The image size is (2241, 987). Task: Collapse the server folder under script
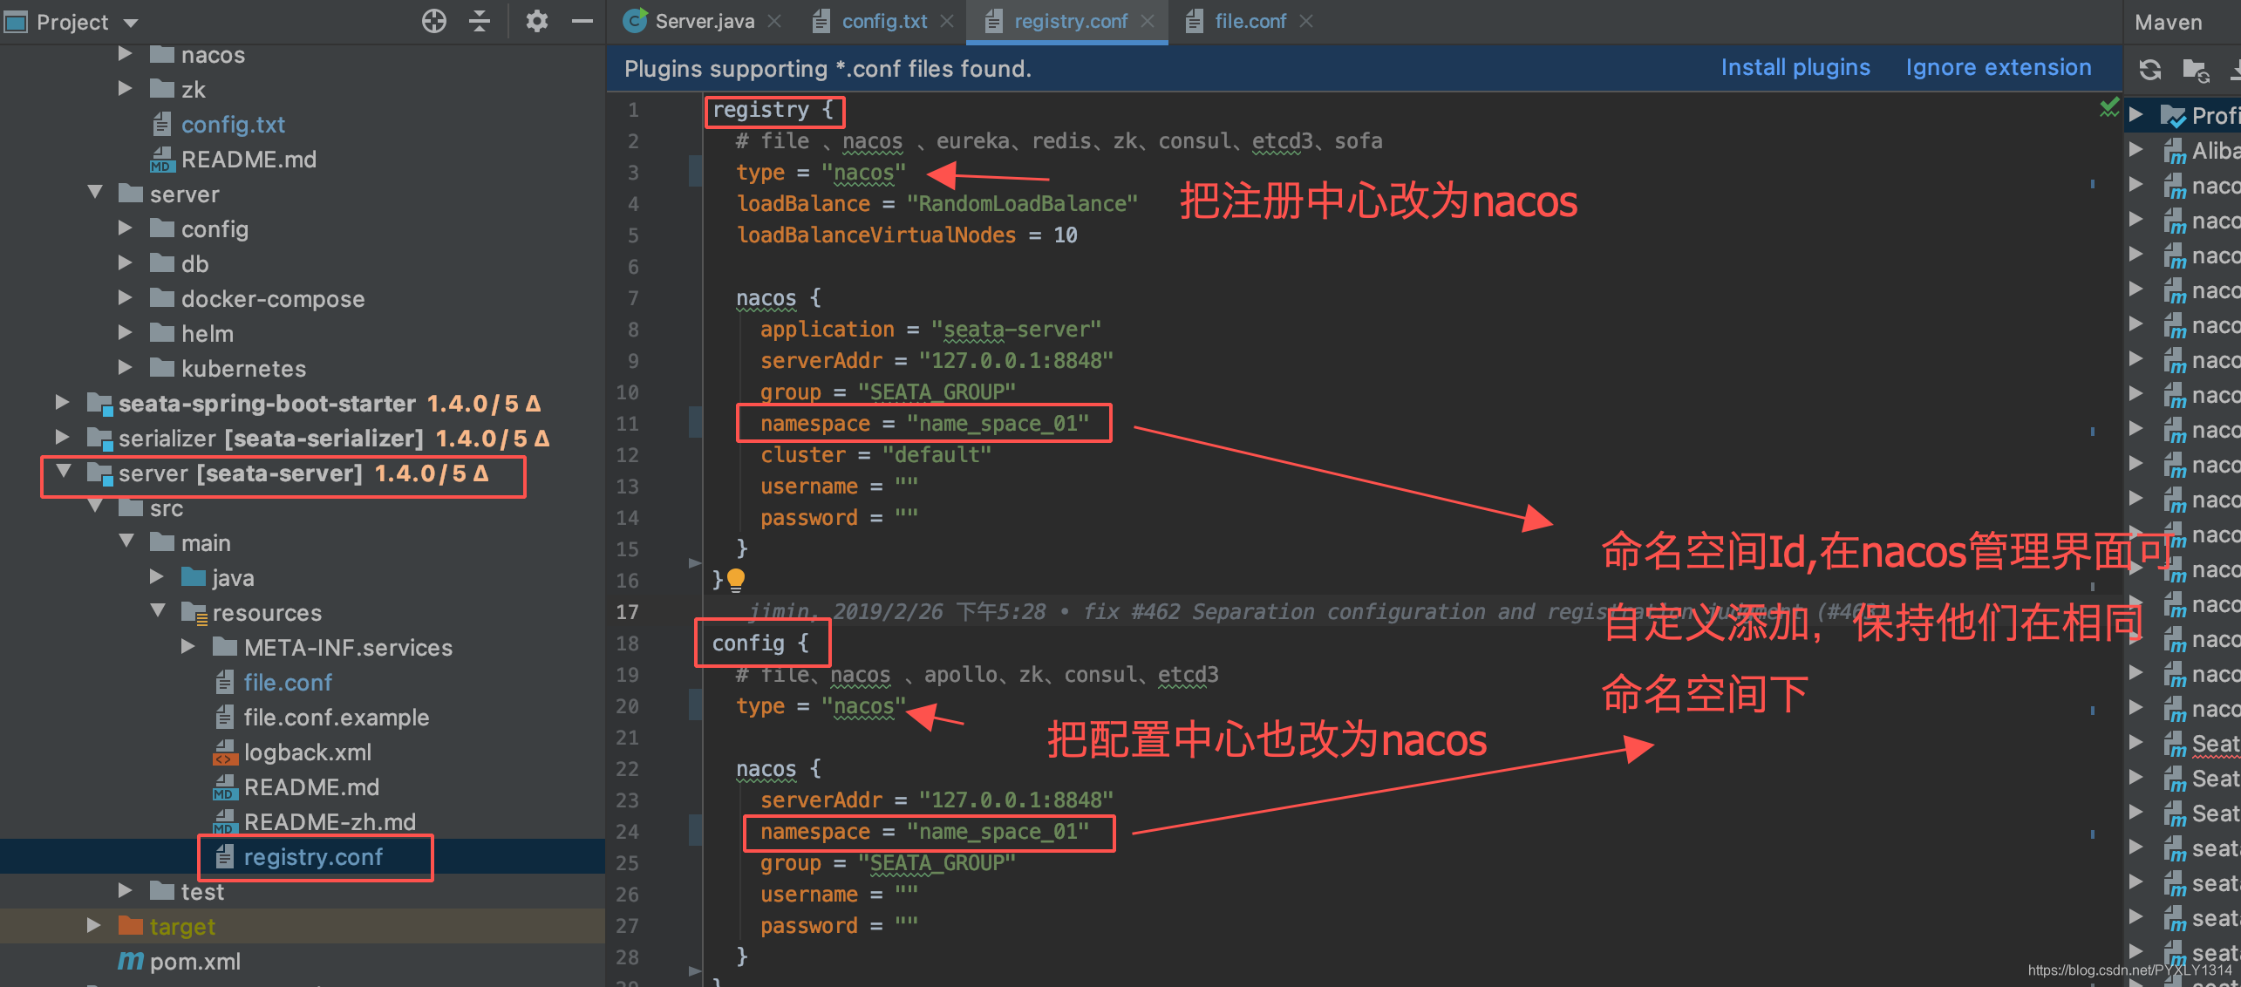click(95, 194)
